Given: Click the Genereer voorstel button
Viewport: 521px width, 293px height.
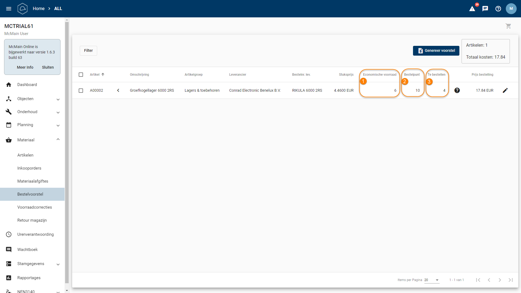Looking at the screenshot, I should [436, 51].
